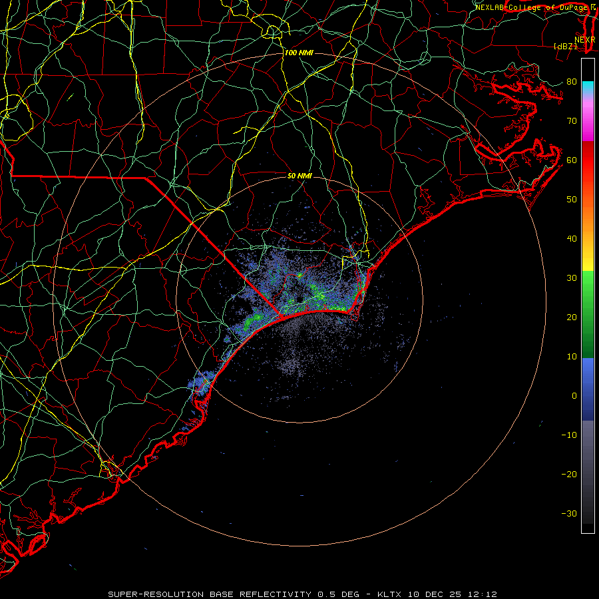Click the 80 dBZ scale value
Screen dimensions: 599x599
click(x=572, y=81)
